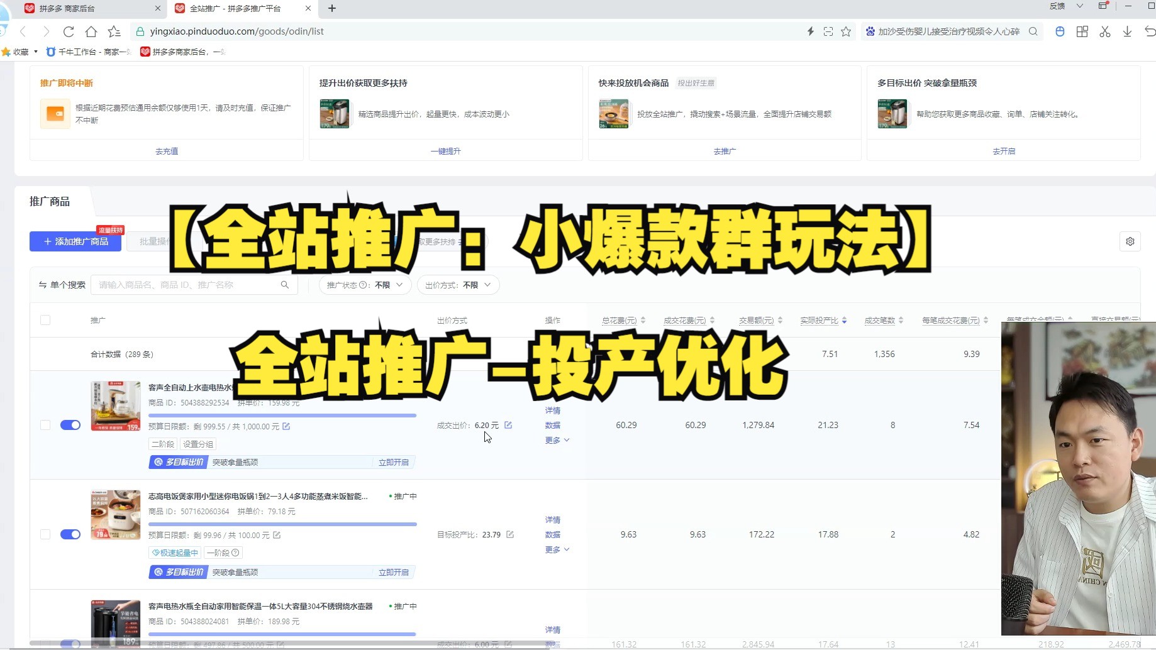Viewport: 1156px width, 650px height.
Task: Click 去开启 link
Action: tap(1004, 151)
